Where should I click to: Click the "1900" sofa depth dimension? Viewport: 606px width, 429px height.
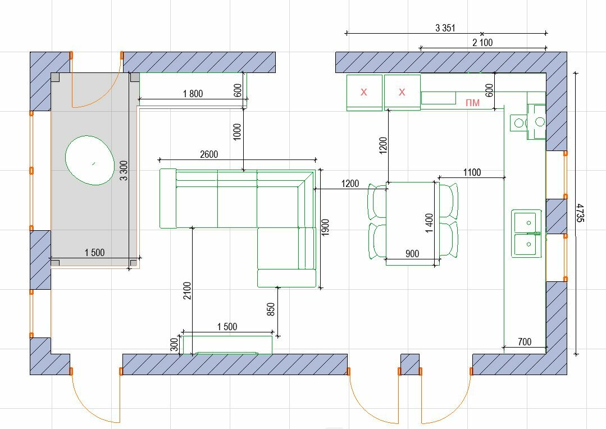pos(325,227)
